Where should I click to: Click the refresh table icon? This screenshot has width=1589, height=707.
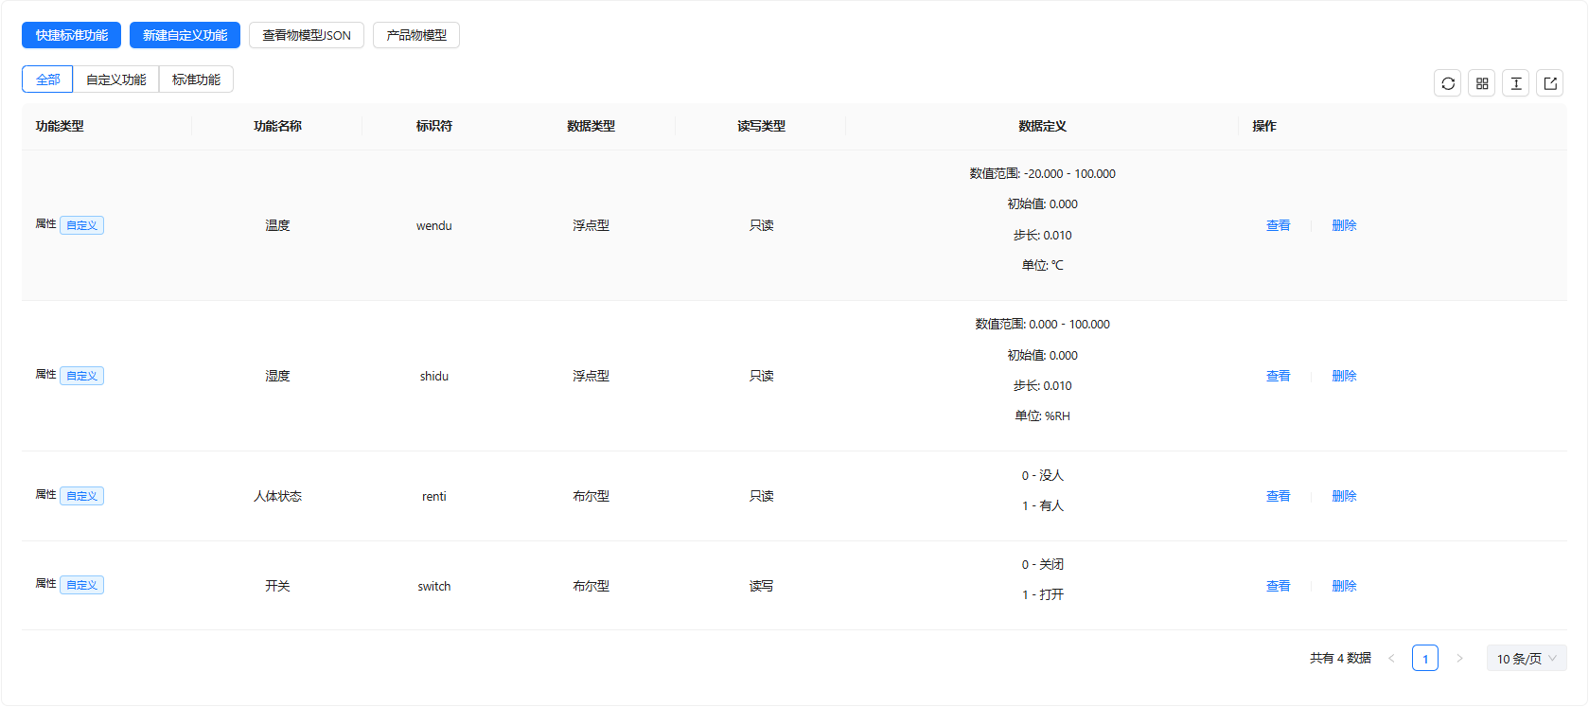point(1447,83)
